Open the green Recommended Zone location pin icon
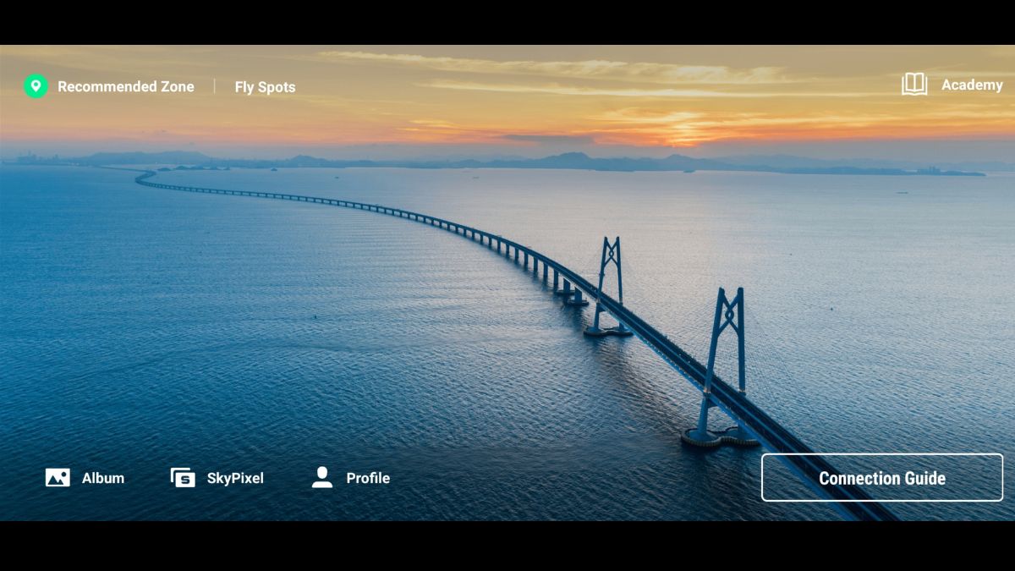 point(36,86)
